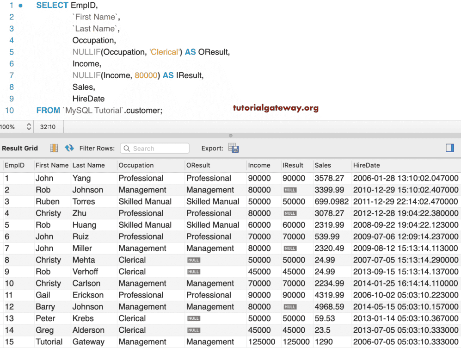The height and width of the screenshot is (348, 461).
Task: Select the 'Alderson' last name cell
Action: pyautogui.click(x=88, y=330)
